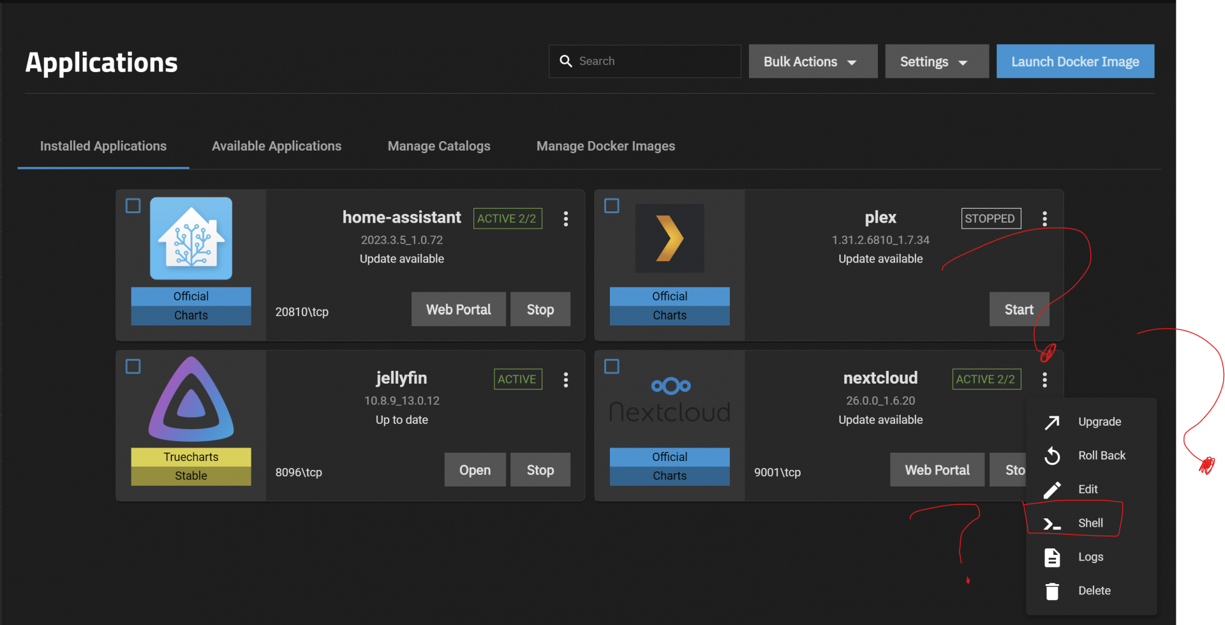Click the 20810\tcp port text
The image size is (1225, 625).
pyautogui.click(x=302, y=312)
